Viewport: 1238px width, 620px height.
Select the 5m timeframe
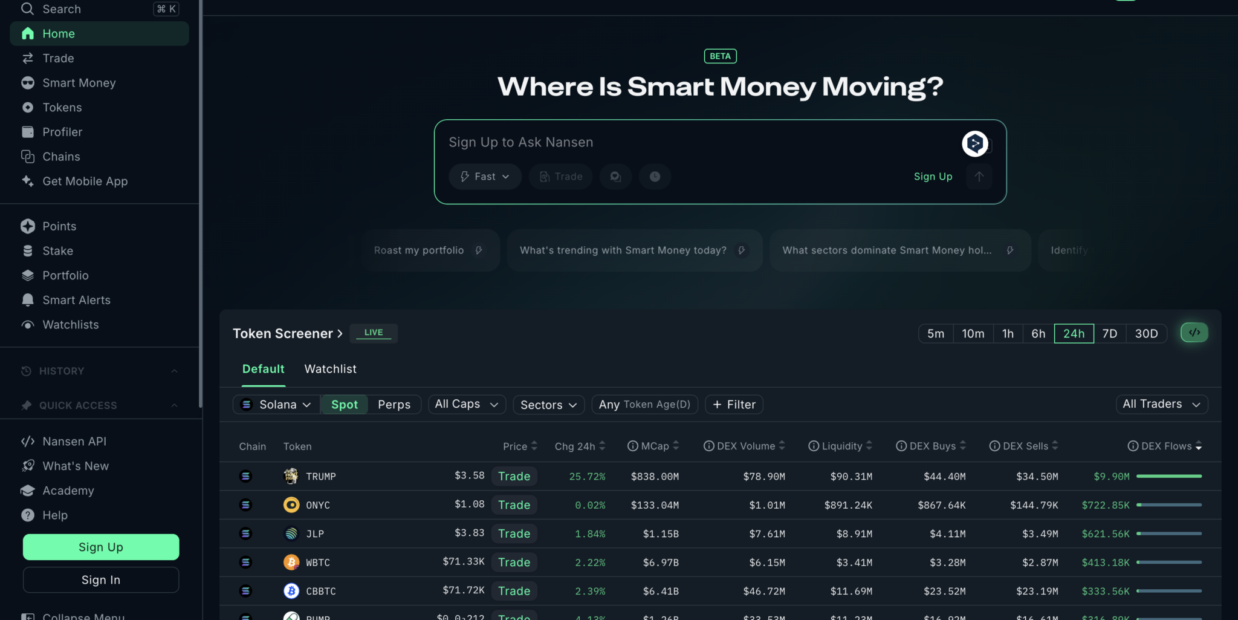coord(936,333)
